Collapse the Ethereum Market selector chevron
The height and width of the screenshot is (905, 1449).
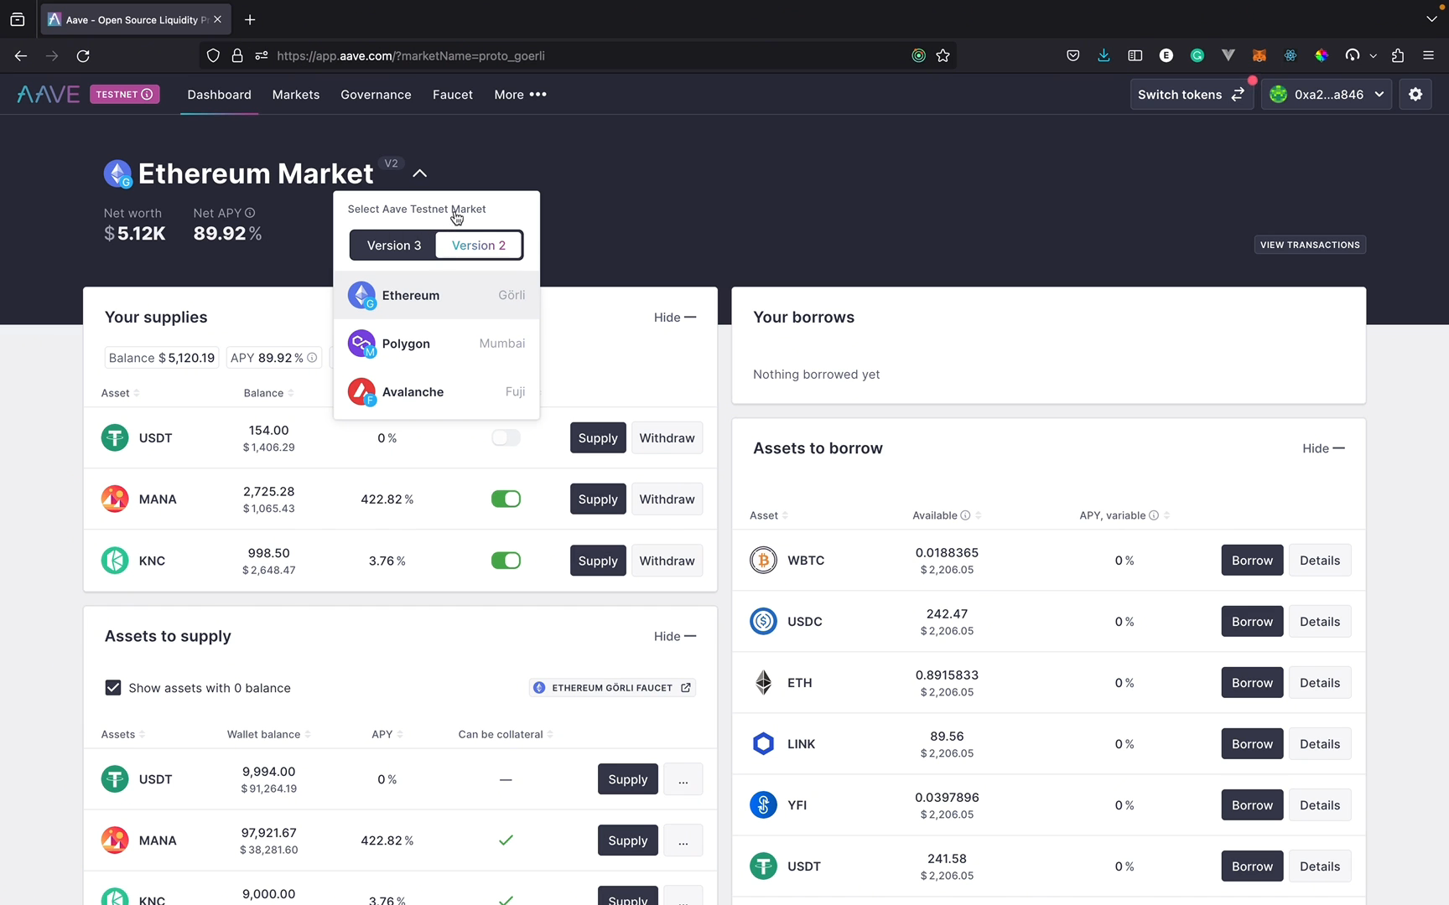click(x=420, y=173)
